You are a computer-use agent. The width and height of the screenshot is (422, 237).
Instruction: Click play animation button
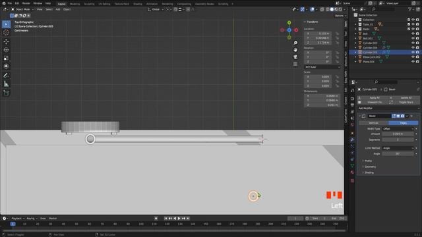pos(179,219)
